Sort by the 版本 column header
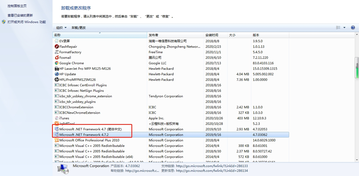359x176 pixels. tap(270, 35)
